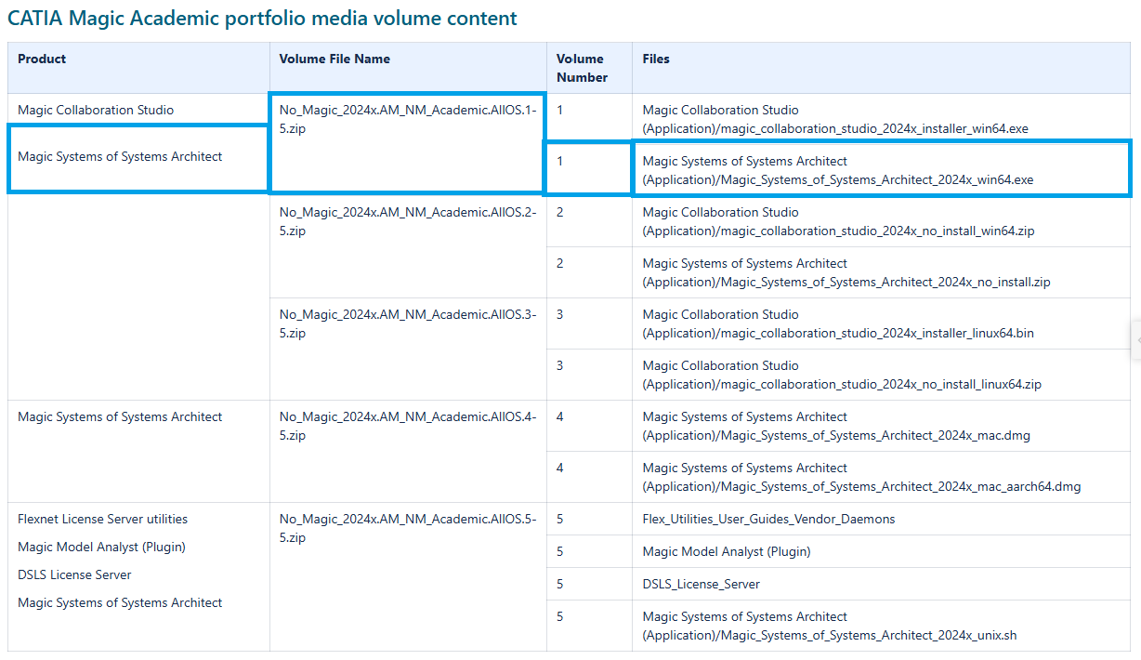
Task: Select "Flexnet License Server utilities" product entry
Action: click(102, 519)
